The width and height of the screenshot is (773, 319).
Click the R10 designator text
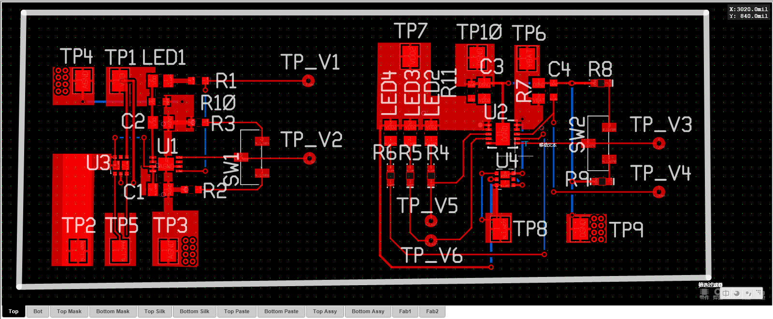click(x=218, y=103)
